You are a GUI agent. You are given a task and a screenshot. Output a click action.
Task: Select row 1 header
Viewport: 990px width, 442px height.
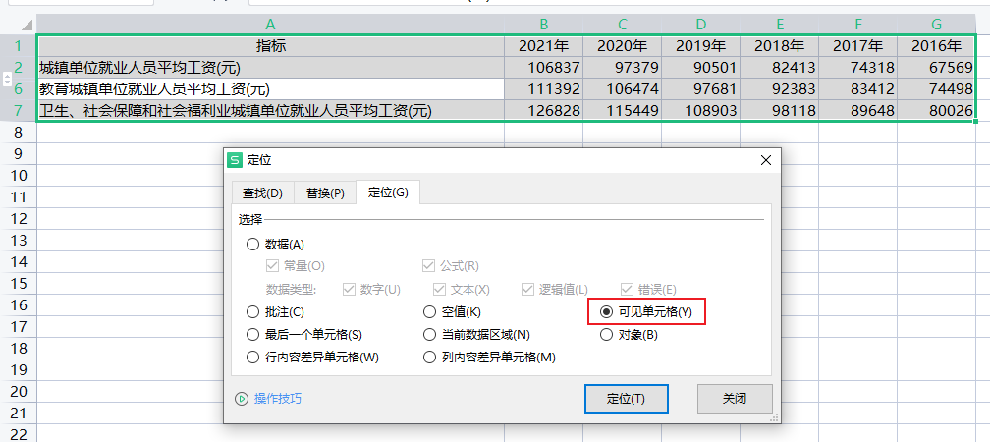tap(19, 45)
